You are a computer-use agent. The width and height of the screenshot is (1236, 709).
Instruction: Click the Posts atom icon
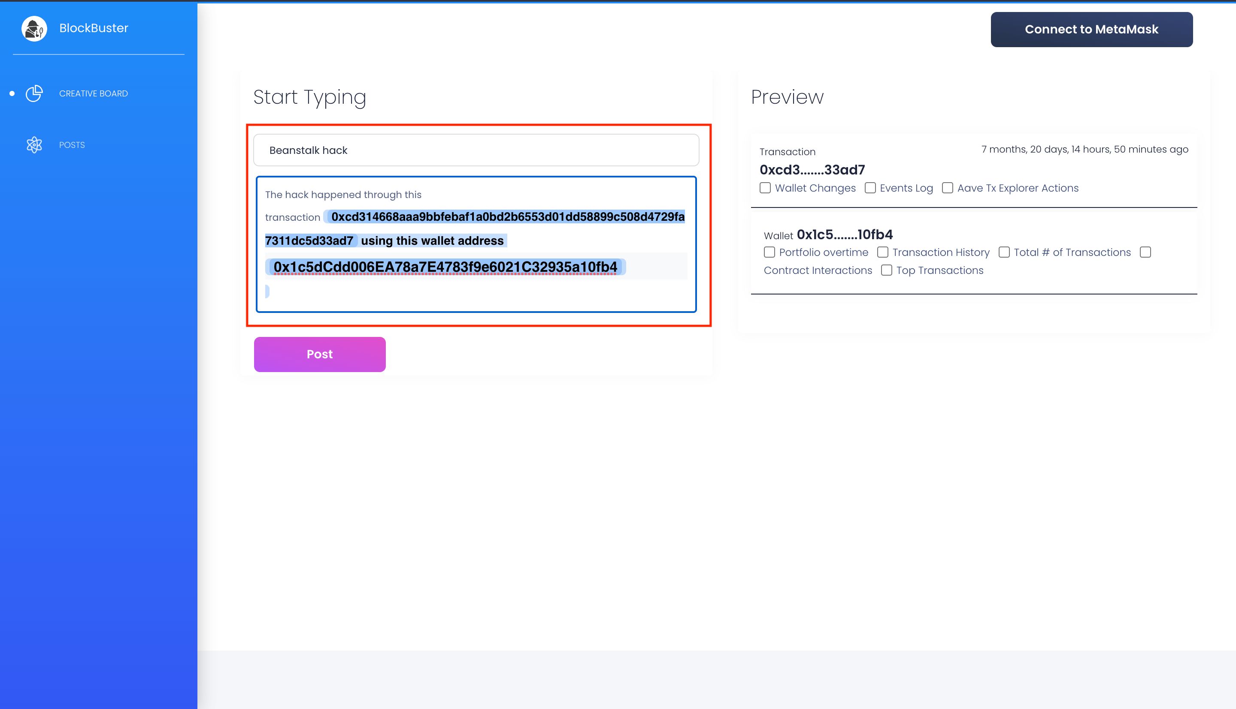(x=34, y=144)
